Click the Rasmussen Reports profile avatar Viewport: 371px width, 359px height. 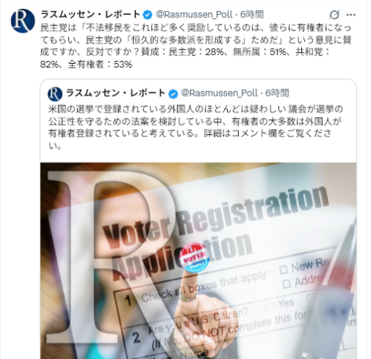click(x=23, y=21)
